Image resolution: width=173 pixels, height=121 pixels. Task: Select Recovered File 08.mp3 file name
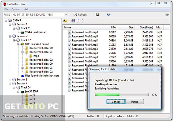tap(85, 61)
